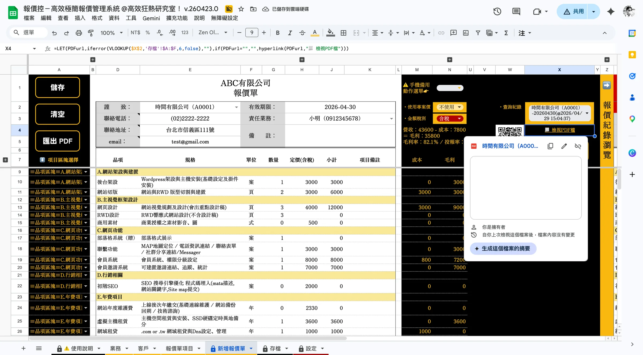Image resolution: width=643 pixels, height=355 pixels.
Task: Expand row group plus at row 7
Action: coord(5,160)
